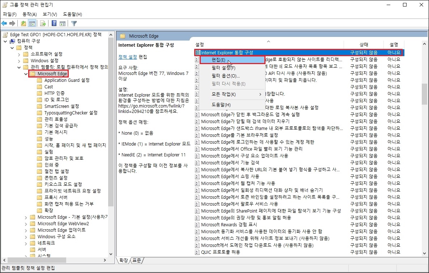Choose 편집(E) in the context menu
429x273 pixels.
click(232, 60)
